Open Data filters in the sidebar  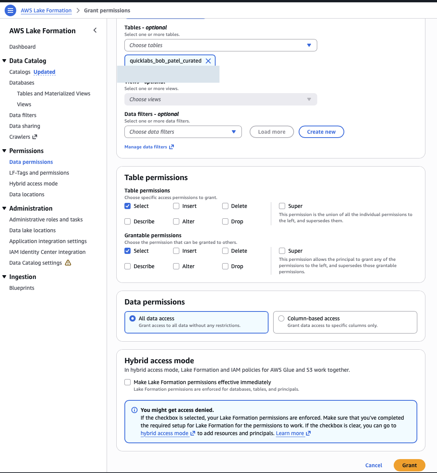point(23,115)
